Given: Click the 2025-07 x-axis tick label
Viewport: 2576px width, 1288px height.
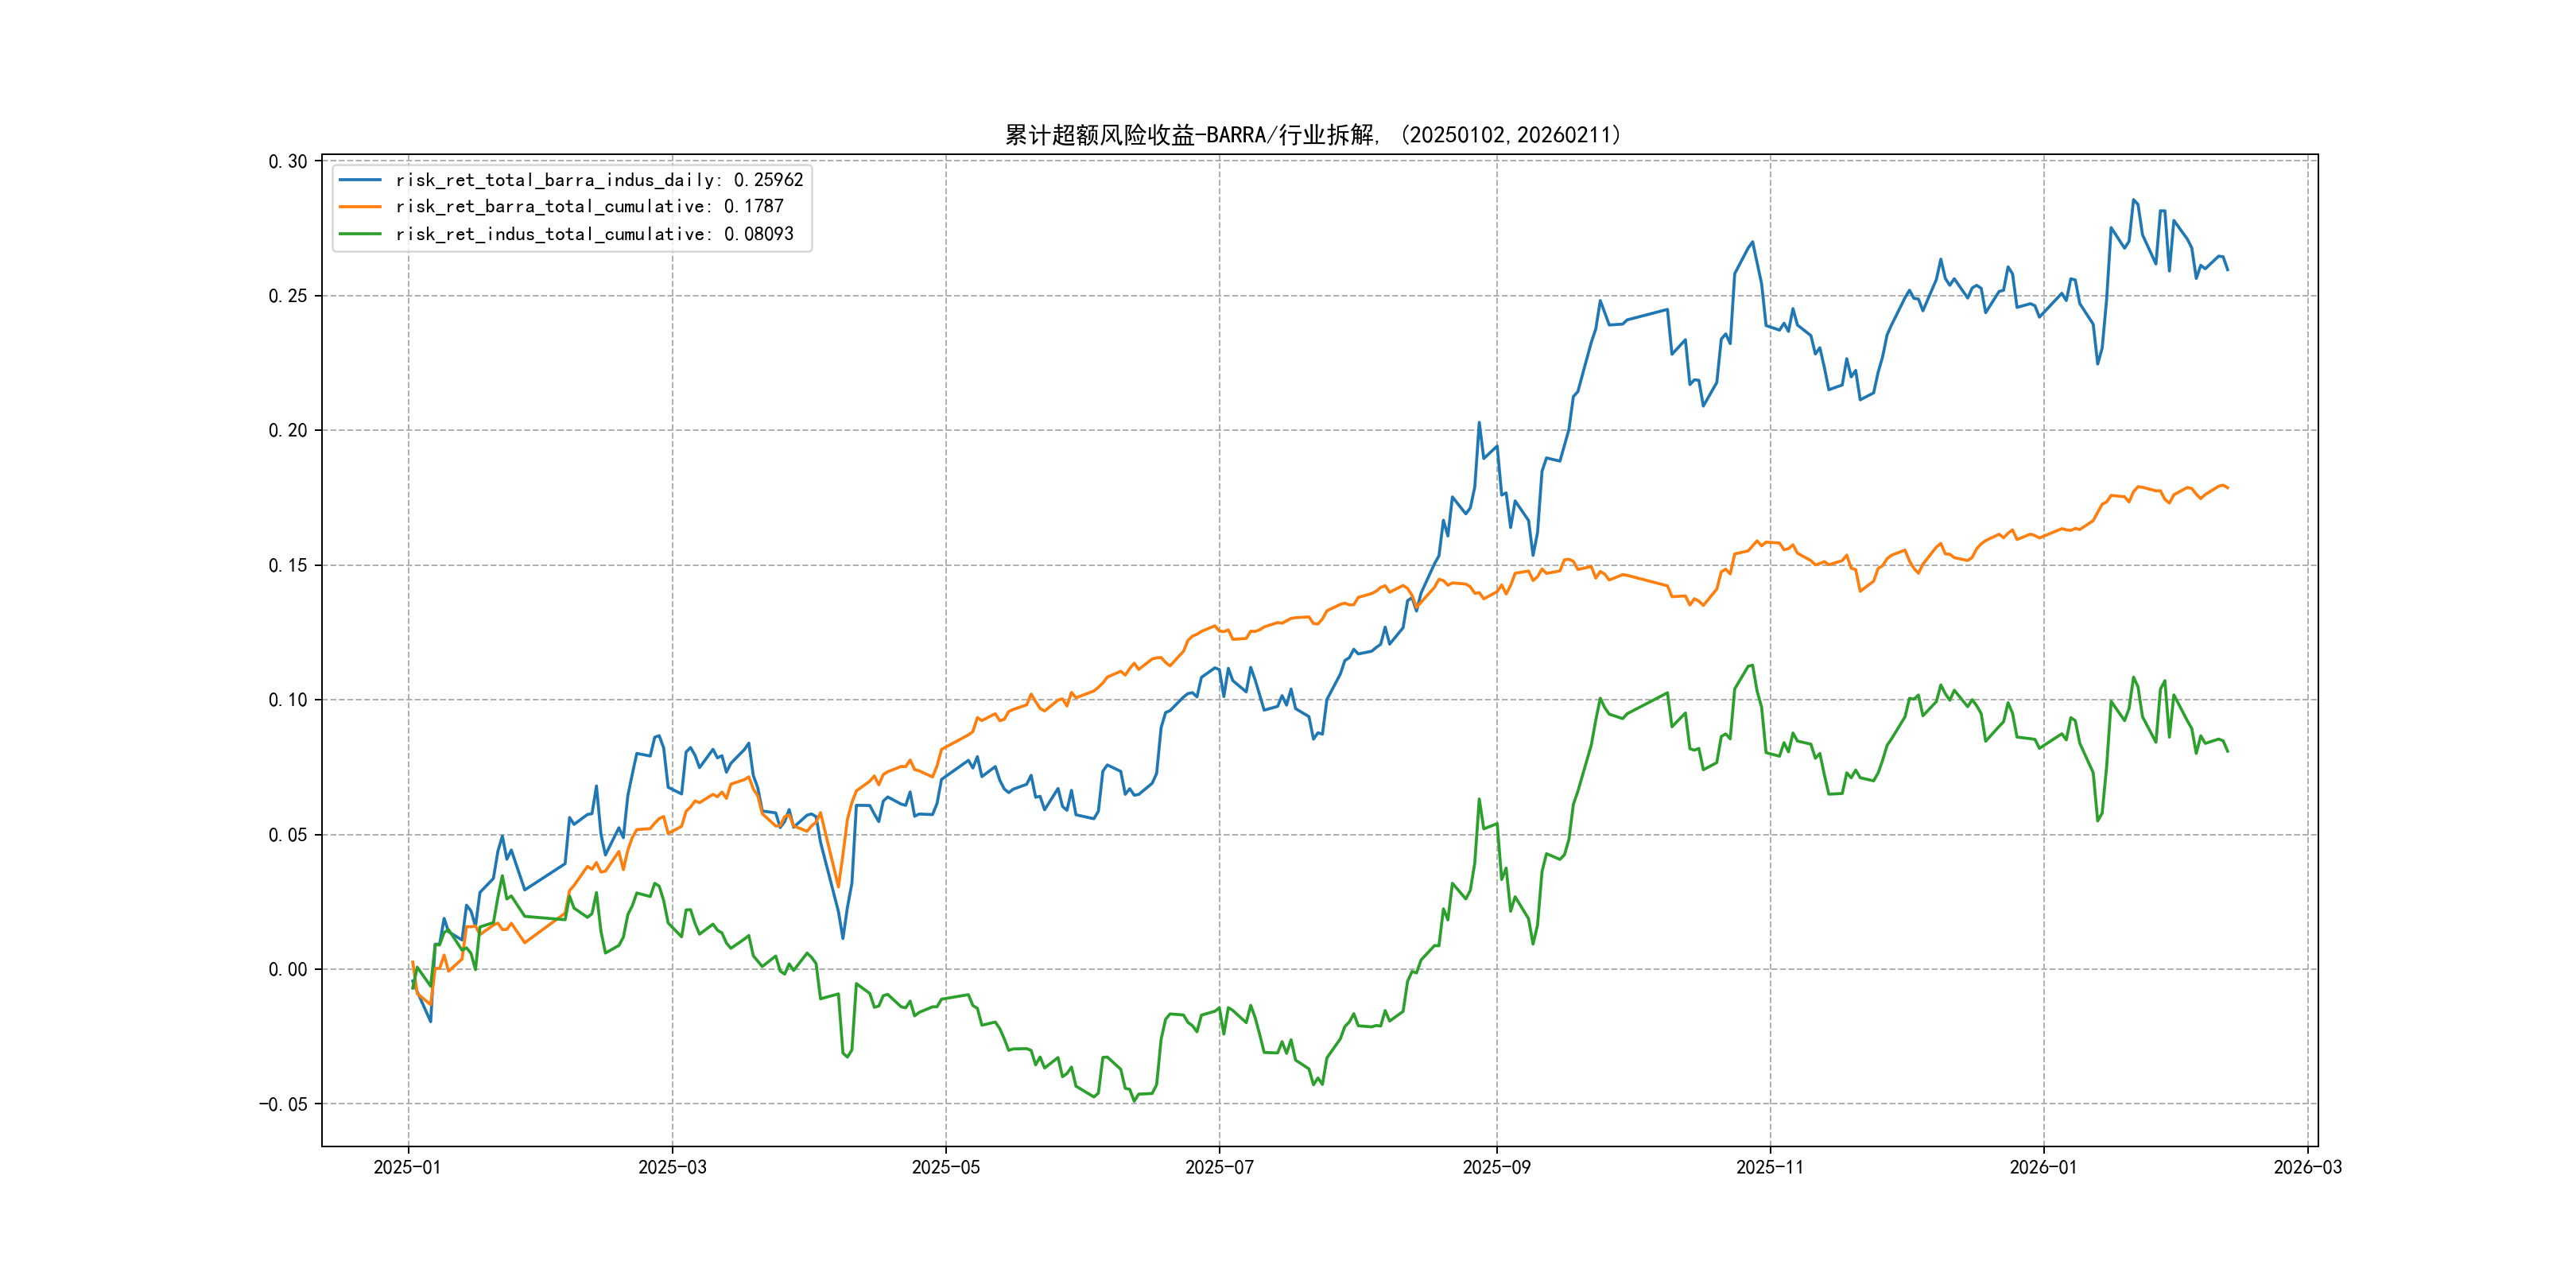Looking at the screenshot, I should (1219, 1167).
